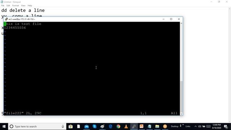231x130 pixels.
Task: Open the Help menu in Notepad
Action: (x=30, y=6)
